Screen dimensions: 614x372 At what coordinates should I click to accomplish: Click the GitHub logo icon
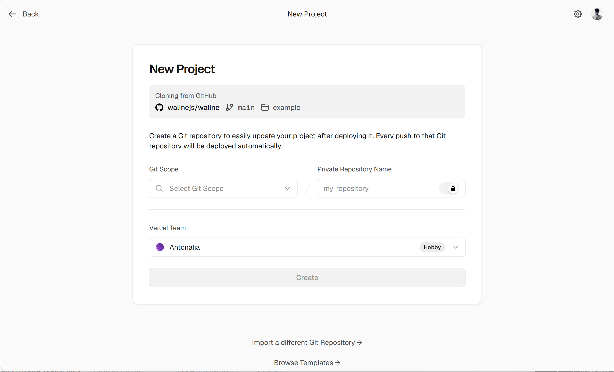(x=159, y=108)
